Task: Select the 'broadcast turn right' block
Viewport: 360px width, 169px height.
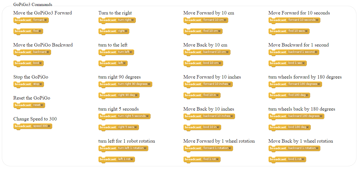Action: point(117,20)
